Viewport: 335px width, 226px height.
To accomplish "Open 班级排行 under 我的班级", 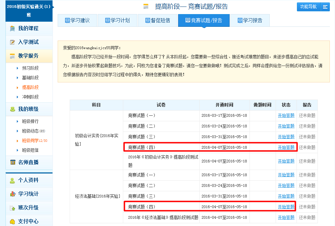I will point(30,121).
